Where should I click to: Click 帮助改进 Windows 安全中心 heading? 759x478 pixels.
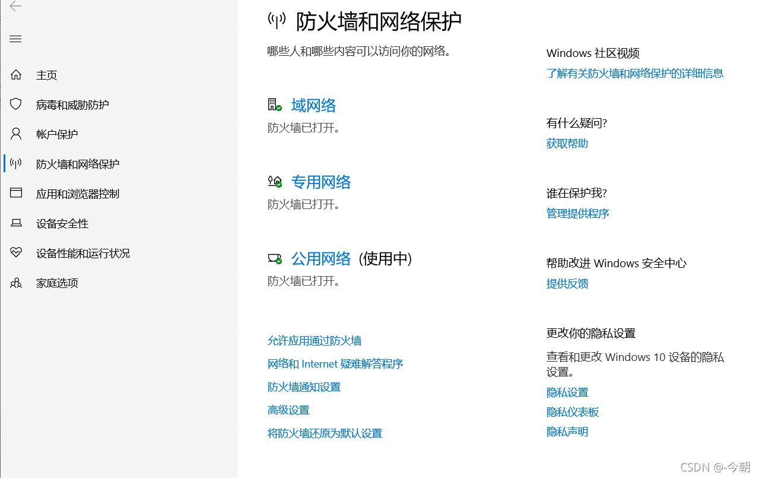pyautogui.click(x=617, y=263)
